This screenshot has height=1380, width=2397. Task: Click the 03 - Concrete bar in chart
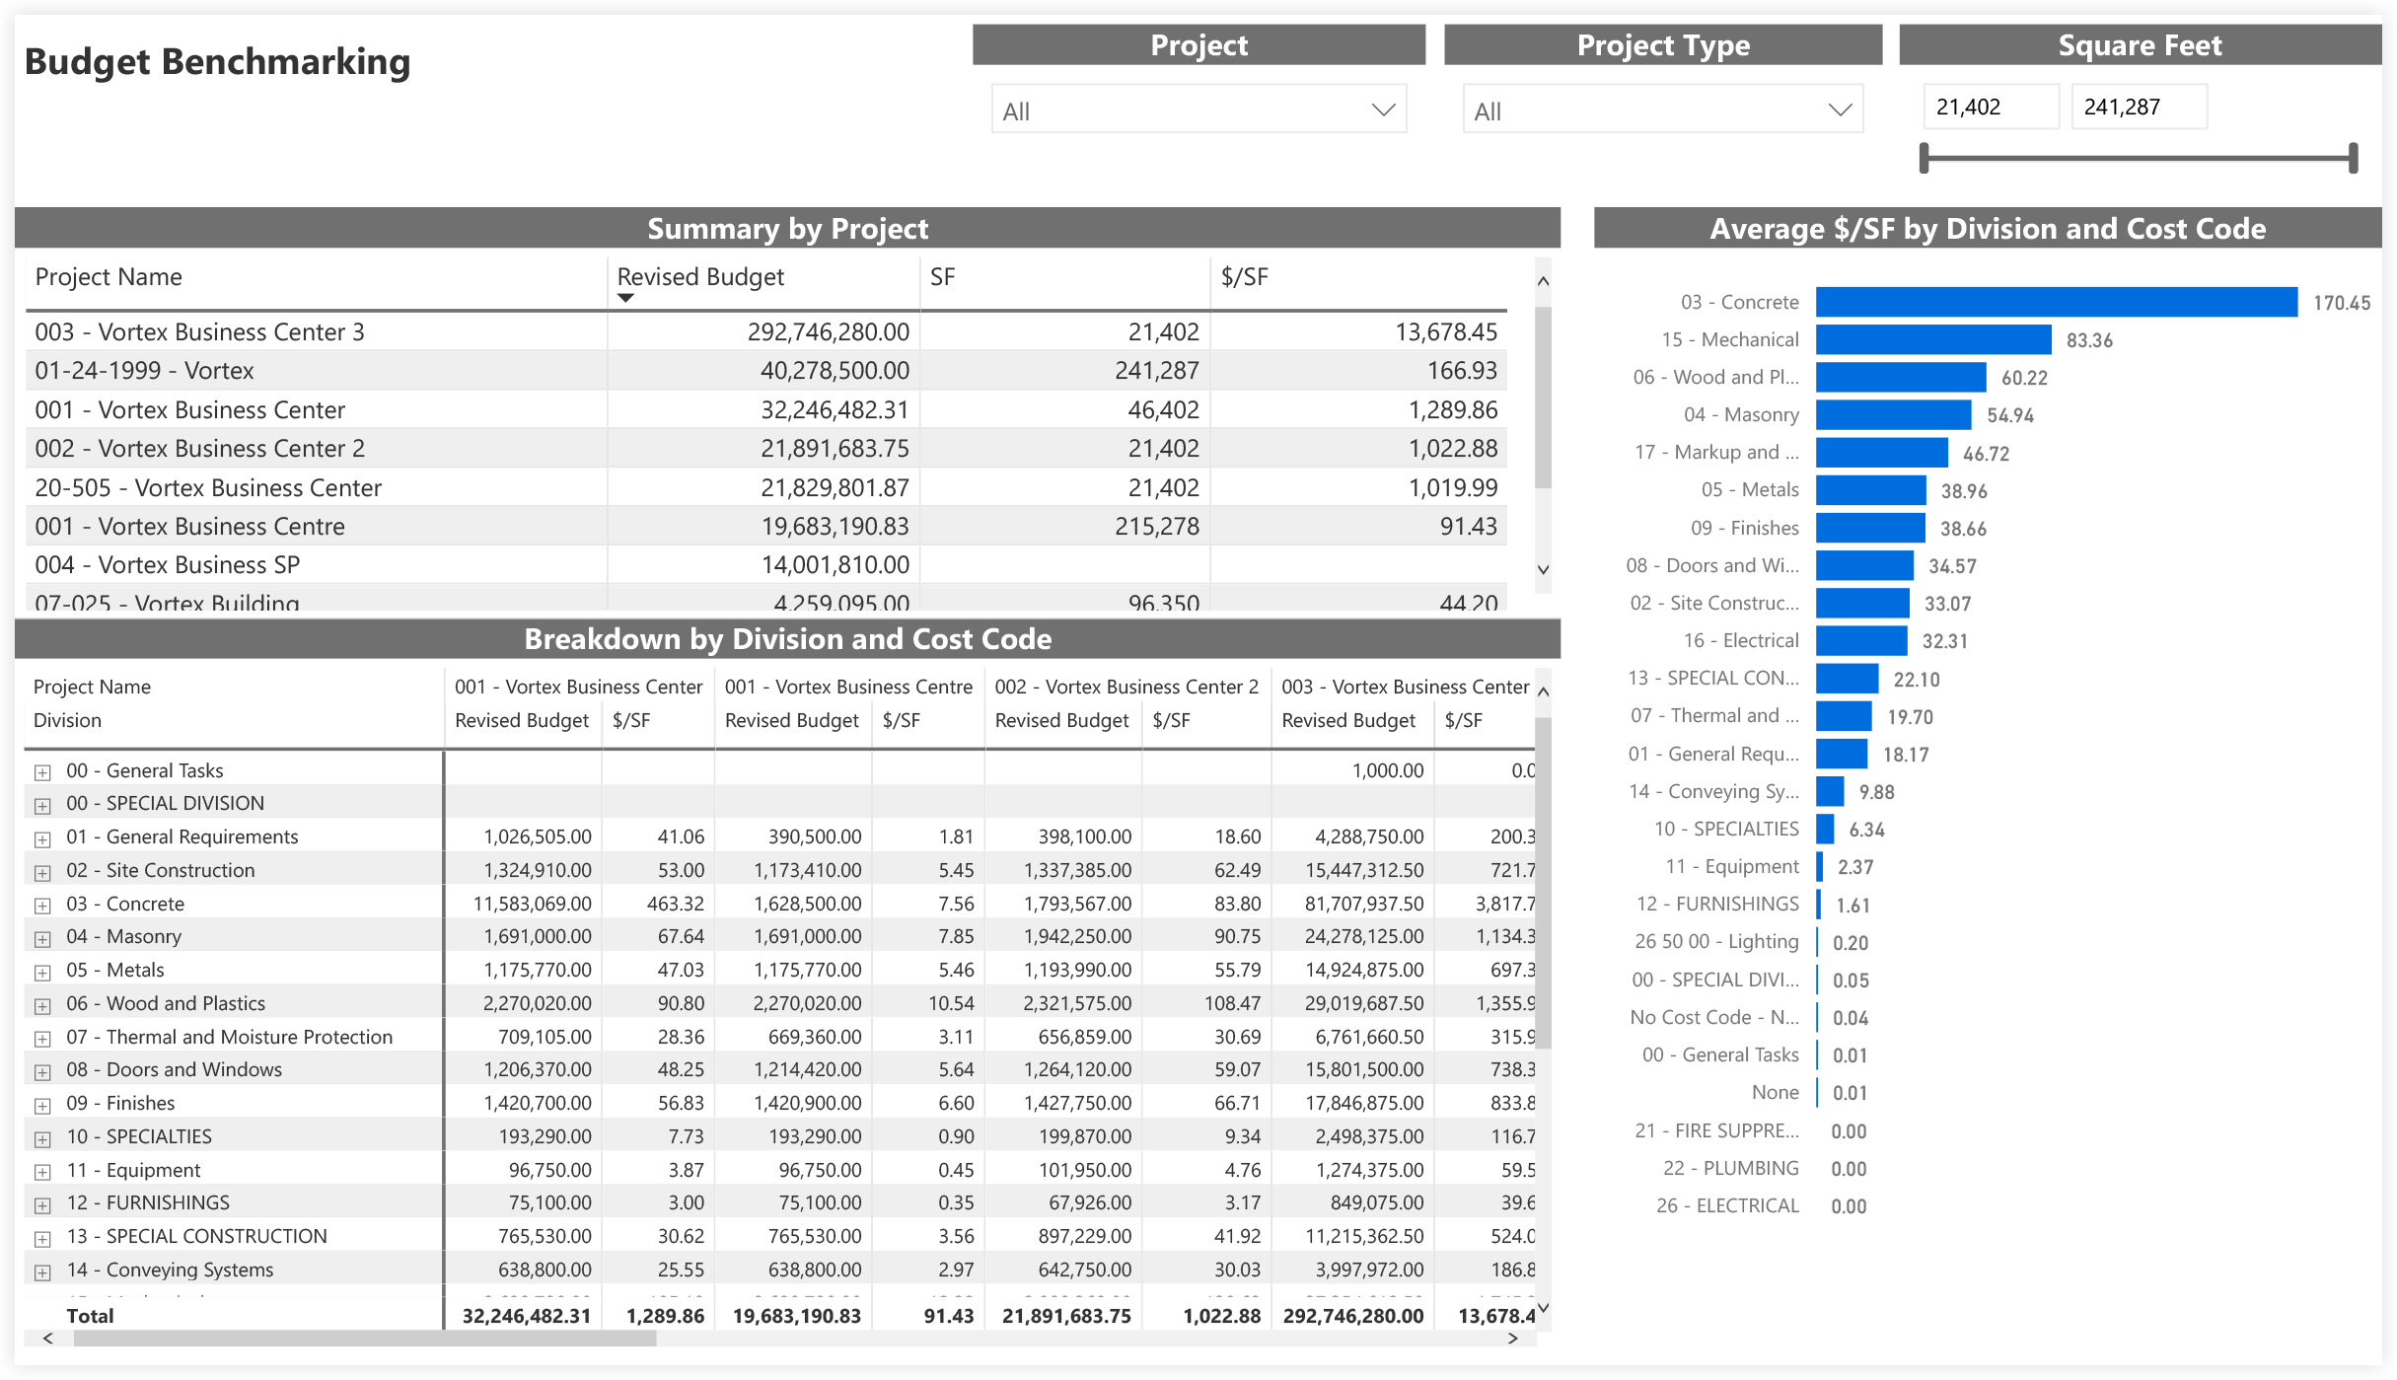click(x=2057, y=302)
